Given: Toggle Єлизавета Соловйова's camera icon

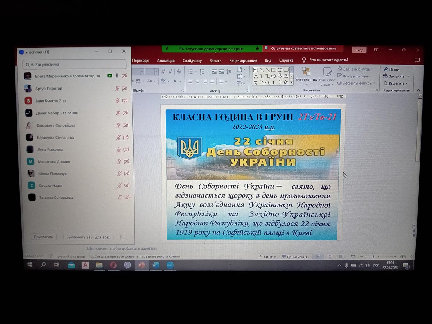Looking at the screenshot, I should point(125,125).
